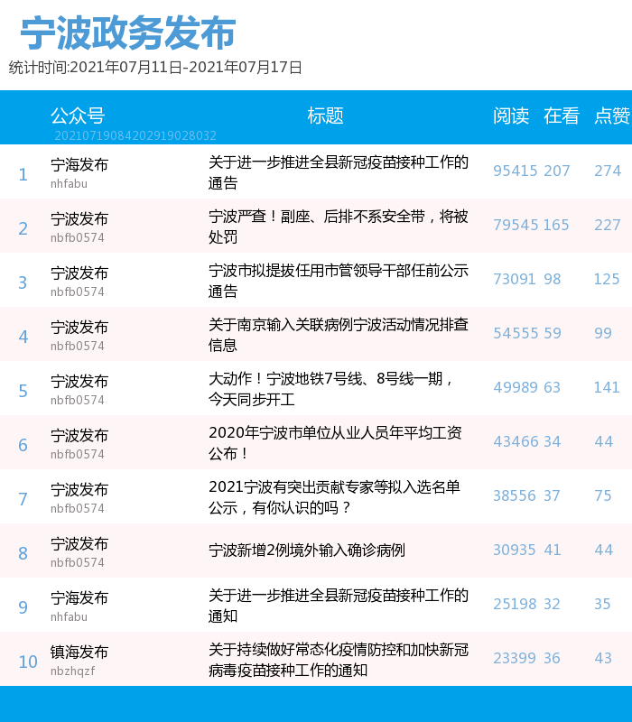632x722 pixels.
Task: Click account ID nbzhqzf in rank 10
Action: tap(73, 671)
